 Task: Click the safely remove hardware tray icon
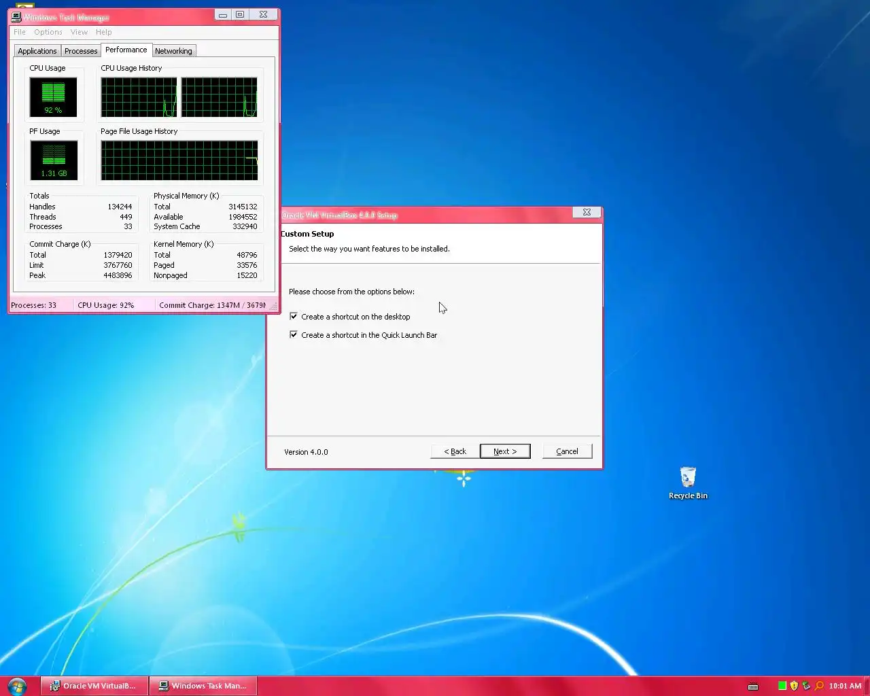click(x=806, y=686)
